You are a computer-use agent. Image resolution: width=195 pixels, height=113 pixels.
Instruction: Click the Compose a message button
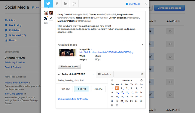click(x=169, y=8)
